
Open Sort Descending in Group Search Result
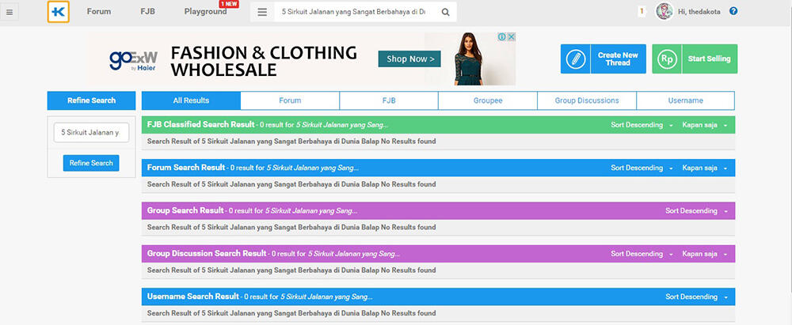click(x=696, y=211)
